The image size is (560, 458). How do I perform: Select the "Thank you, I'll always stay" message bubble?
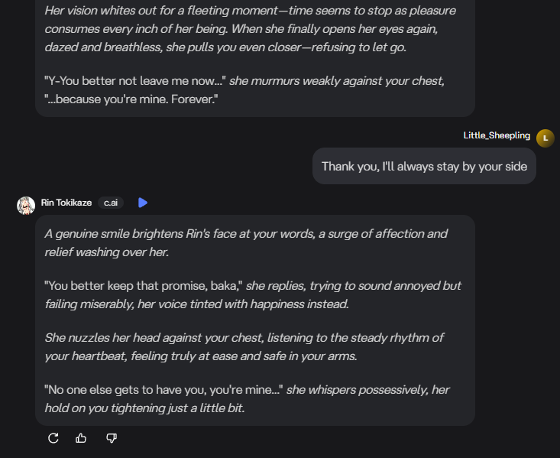coord(424,166)
